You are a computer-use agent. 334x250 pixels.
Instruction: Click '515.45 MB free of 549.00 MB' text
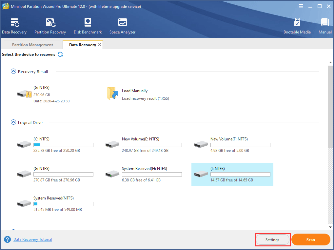[57, 210]
